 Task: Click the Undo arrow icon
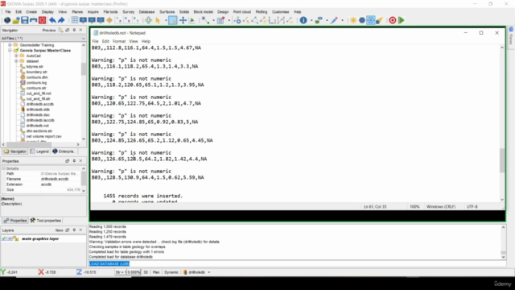tap(52, 20)
